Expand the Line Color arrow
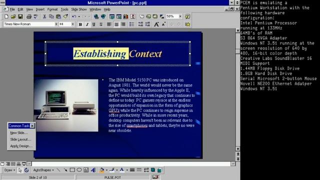 coord(116,170)
